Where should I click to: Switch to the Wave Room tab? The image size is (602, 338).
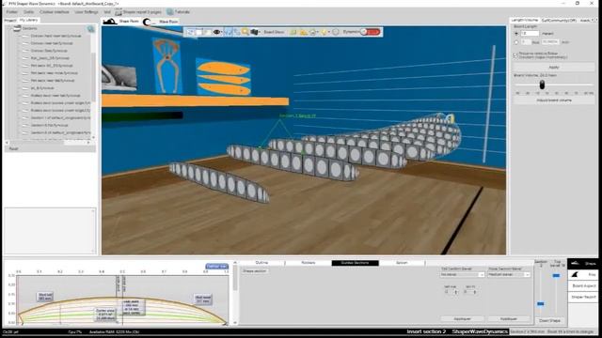(161, 22)
